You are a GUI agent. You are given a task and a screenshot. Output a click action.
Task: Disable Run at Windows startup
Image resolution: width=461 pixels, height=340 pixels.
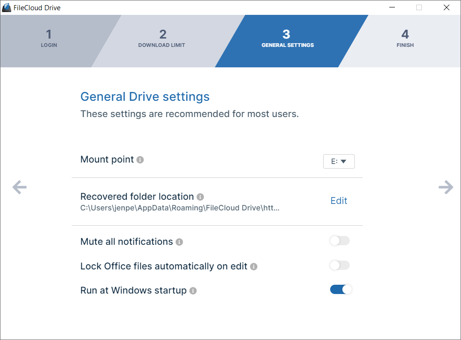341,289
